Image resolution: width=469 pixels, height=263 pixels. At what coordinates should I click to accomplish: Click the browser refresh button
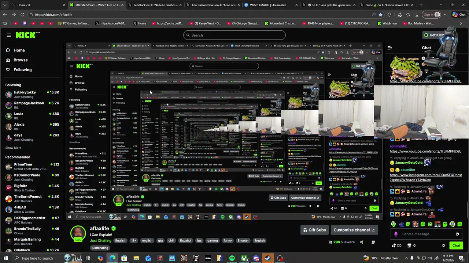tap(22, 15)
